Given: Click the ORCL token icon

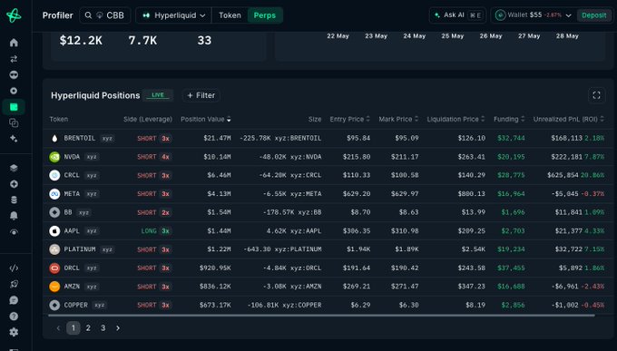Looking at the screenshot, I should tap(54, 268).
